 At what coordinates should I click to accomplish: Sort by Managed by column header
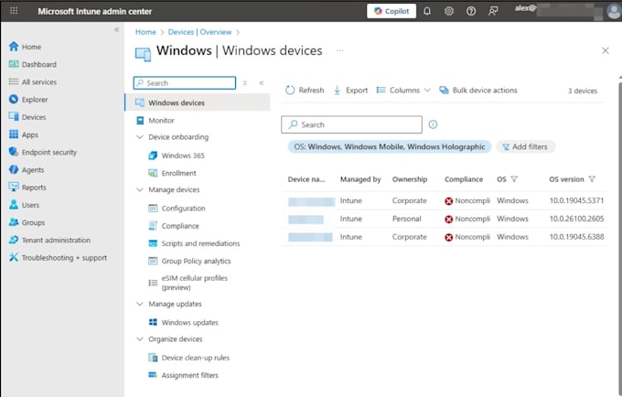(360, 179)
